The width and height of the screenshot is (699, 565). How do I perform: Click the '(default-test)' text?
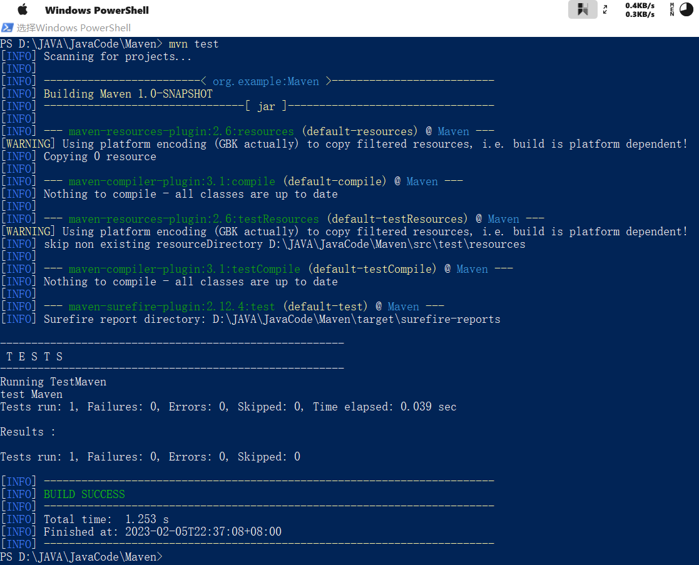(x=325, y=307)
